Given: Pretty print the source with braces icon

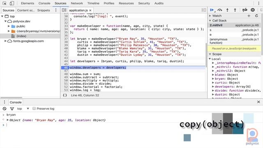Looking at the screenshot, I should tap(65, 95).
